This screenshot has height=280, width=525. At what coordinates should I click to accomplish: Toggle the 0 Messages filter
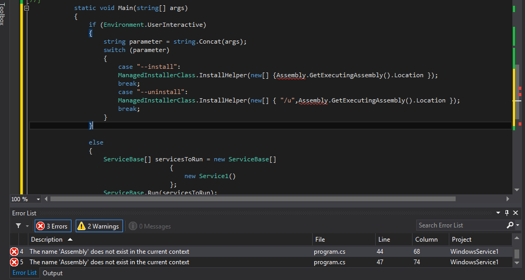(x=150, y=226)
